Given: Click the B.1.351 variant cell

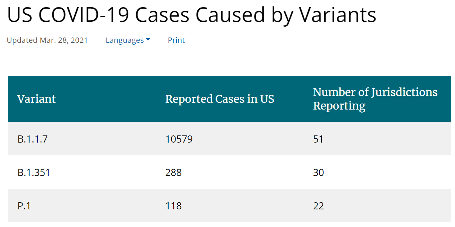Looking at the screenshot, I should (x=34, y=173).
